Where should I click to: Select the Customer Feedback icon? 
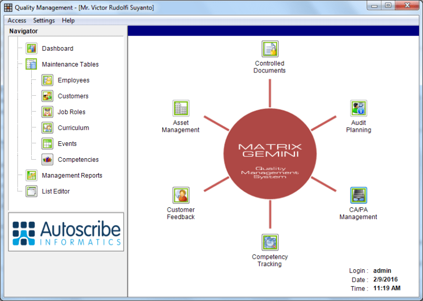(x=181, y=195)
